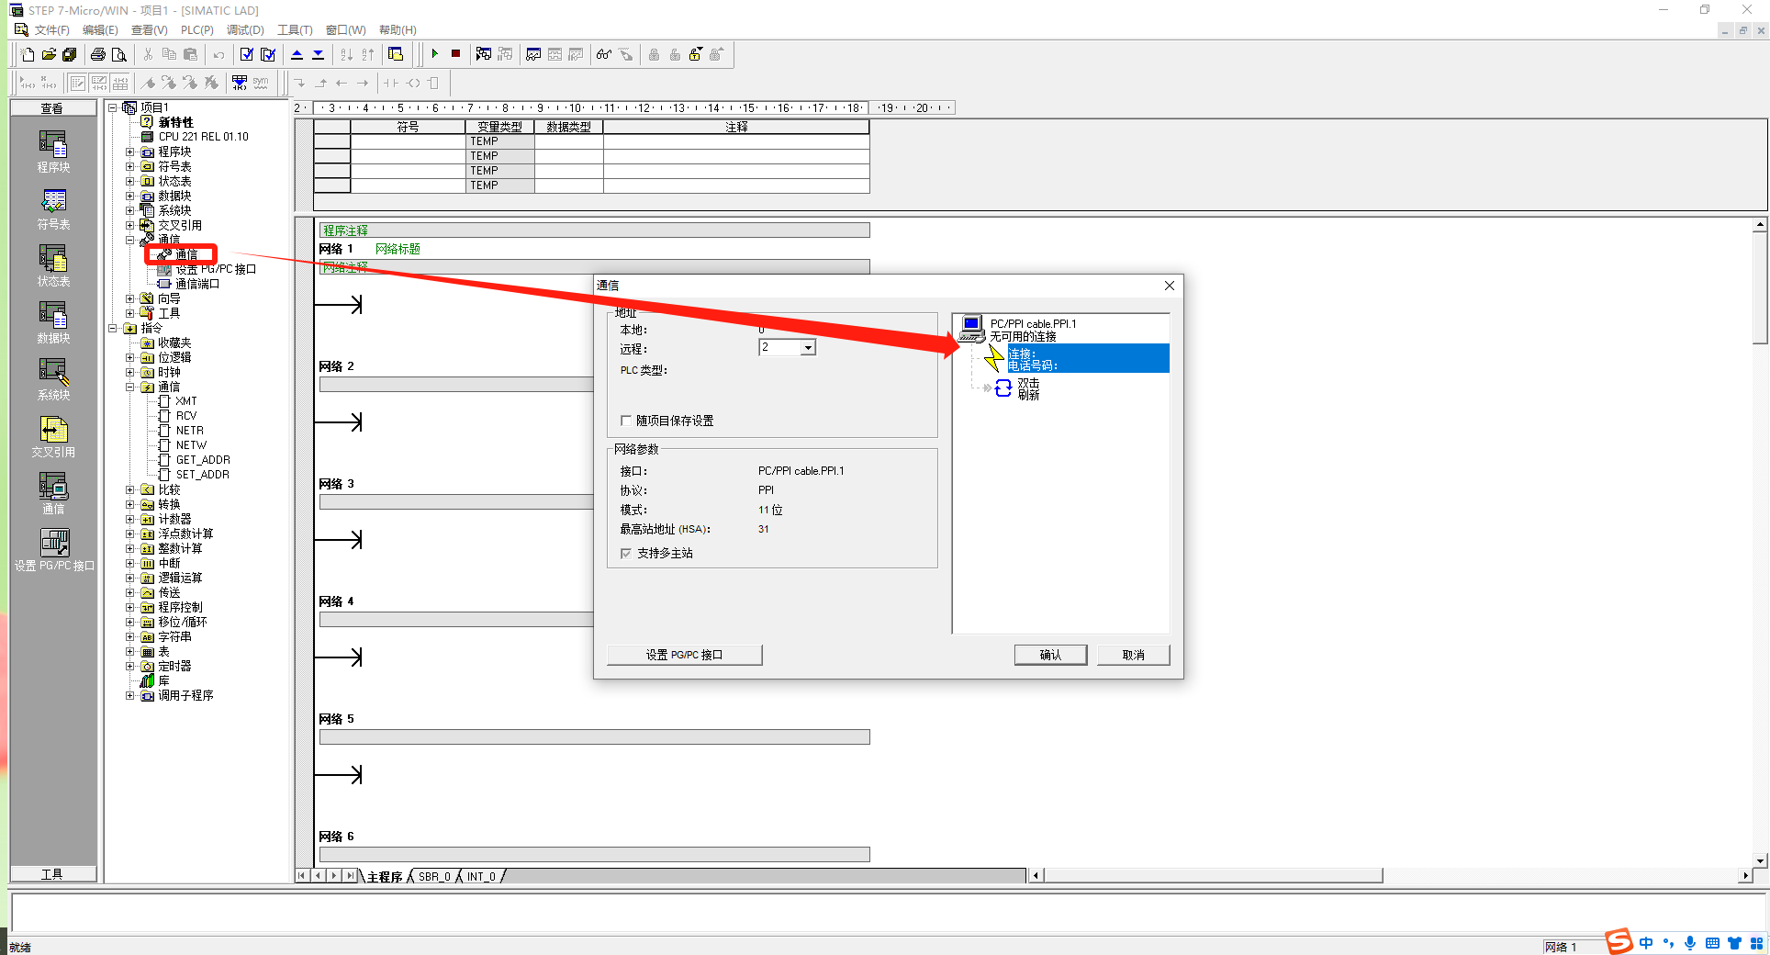Click the 取消 button in dialog
This screenshot has height=955, width=1770.
pyautogui.click(x=1133, y=655)
